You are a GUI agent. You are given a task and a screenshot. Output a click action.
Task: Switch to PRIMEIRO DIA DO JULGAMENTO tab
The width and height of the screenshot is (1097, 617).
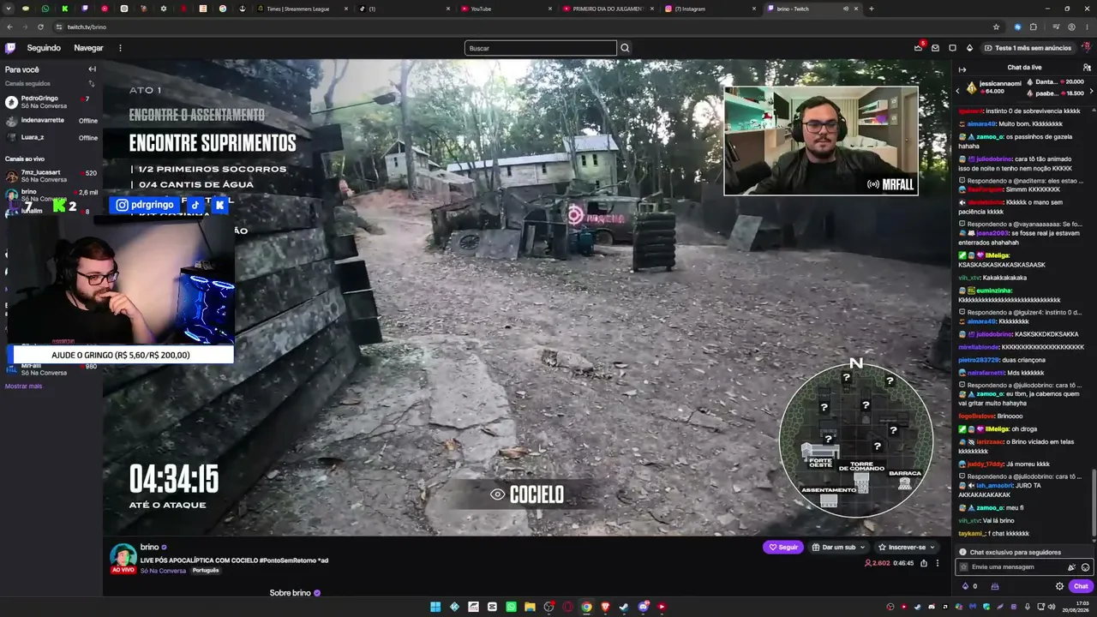608,9
